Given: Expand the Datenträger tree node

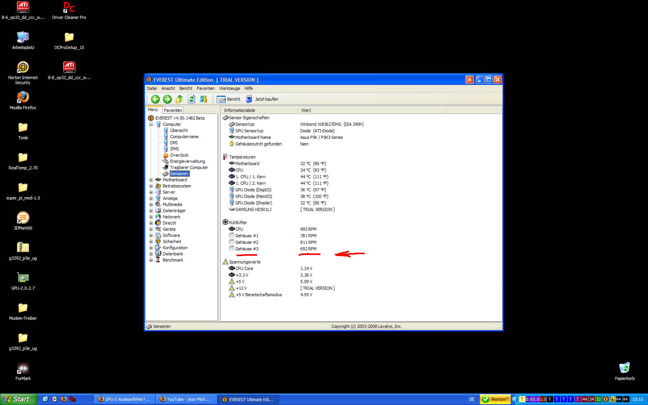Looking at the screenshot, I should click(x=151, y=211).
